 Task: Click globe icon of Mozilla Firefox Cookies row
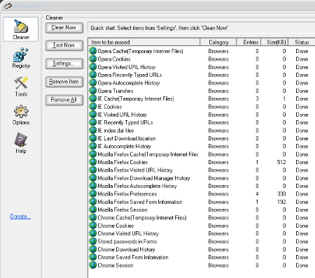point(93,161)
